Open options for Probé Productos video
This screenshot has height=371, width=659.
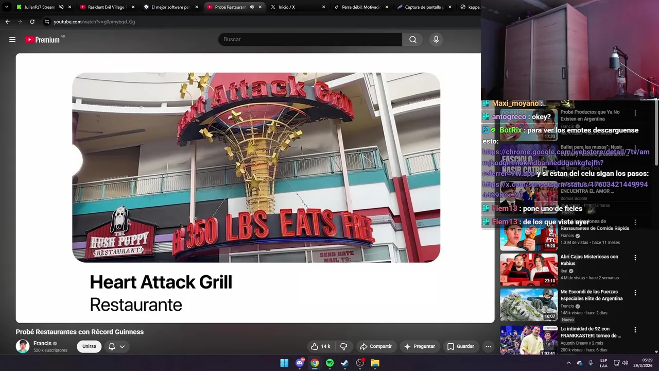tap(635, 113)
